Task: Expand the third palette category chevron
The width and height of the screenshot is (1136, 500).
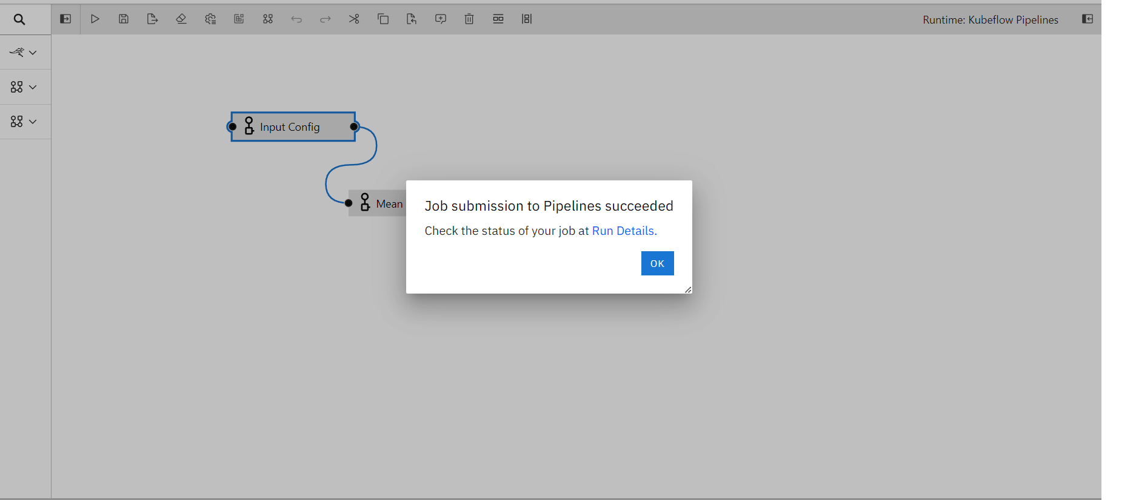Action: point(33,122)
